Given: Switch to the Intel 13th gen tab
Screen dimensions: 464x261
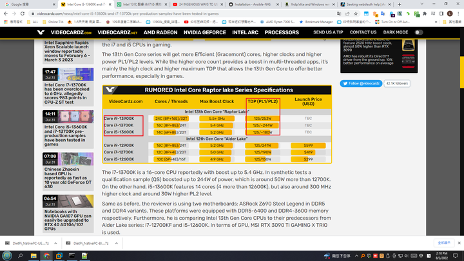Looking at the screenshot, I should point(142,5).
